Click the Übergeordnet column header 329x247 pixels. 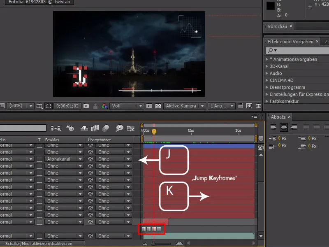pos(99,140)
